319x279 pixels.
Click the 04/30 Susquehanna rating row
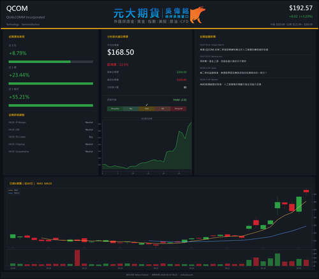click(x=51, y=152)
